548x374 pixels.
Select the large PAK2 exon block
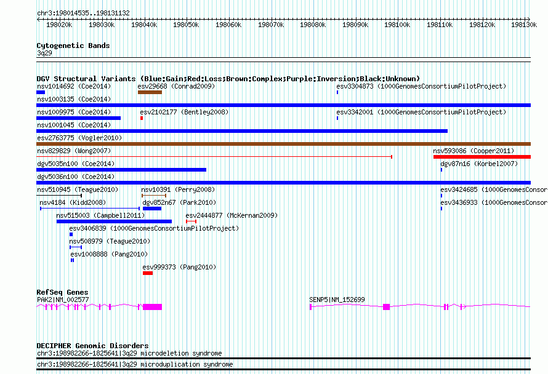point(152,307)
